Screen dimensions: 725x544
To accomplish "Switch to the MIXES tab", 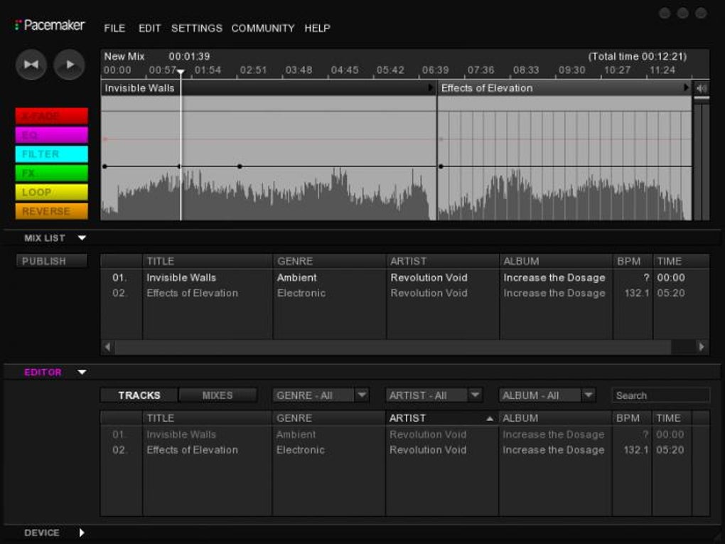I will click(x=217, y=395).
